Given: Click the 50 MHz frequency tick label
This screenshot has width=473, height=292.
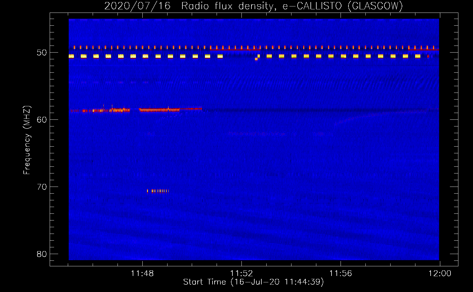Looking at the screenshot, I should click(42, 53).
